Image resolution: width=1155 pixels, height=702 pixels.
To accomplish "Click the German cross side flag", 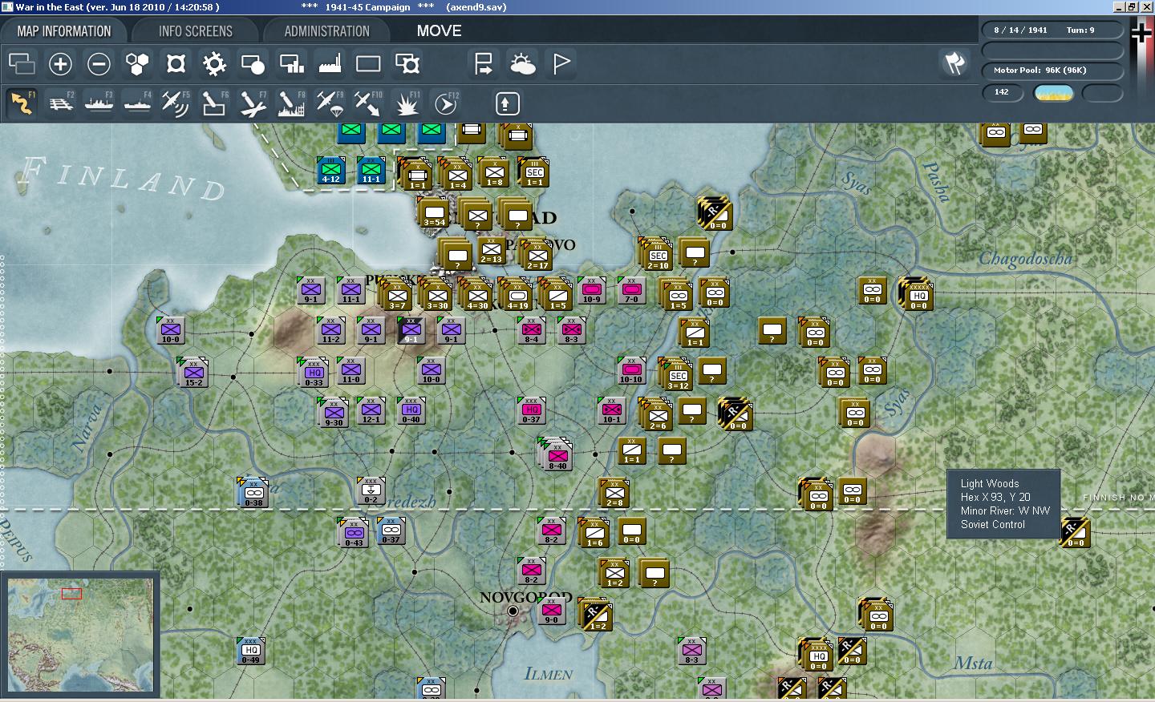I will click(x=1141, y=33).
